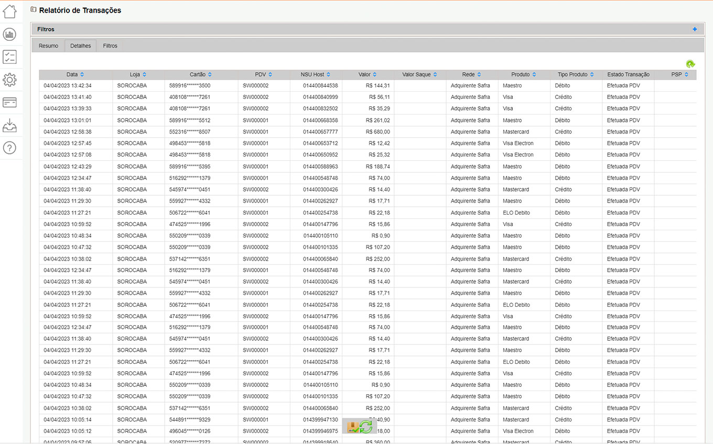Click the floating green sync arrows icon
The height and width of the screenshot is (445, 713).
point(366,427)
